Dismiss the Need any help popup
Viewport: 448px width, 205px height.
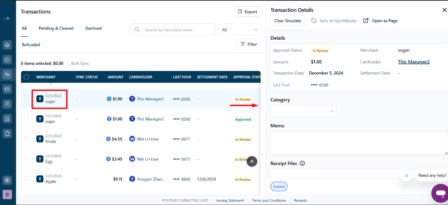pos(407,176)
